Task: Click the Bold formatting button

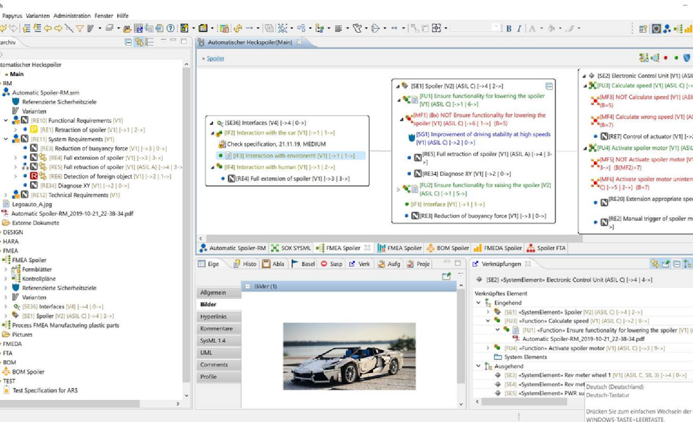Action: (x=509, y=29)
